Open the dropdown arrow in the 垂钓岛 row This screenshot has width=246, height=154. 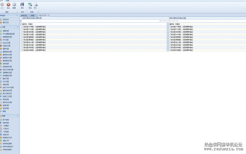(168, 24)
